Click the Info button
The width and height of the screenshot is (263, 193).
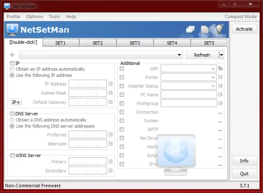point(244,160)
